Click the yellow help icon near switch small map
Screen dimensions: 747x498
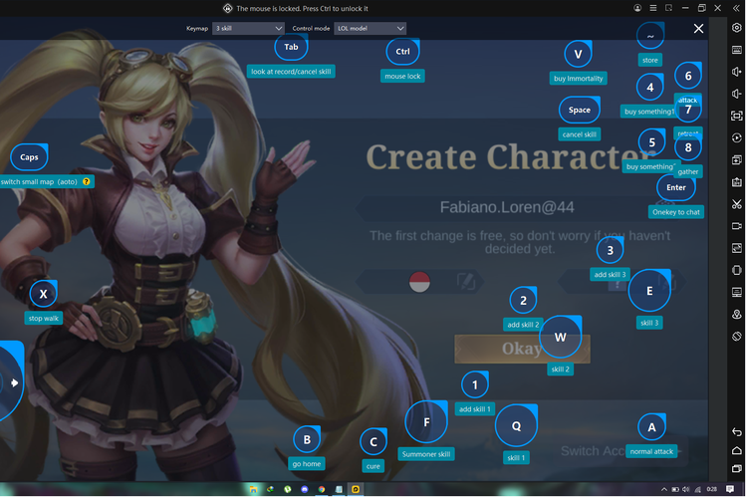coord(87,181)
